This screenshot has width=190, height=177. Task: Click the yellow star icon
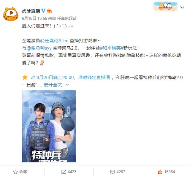(x=25, y=78)
